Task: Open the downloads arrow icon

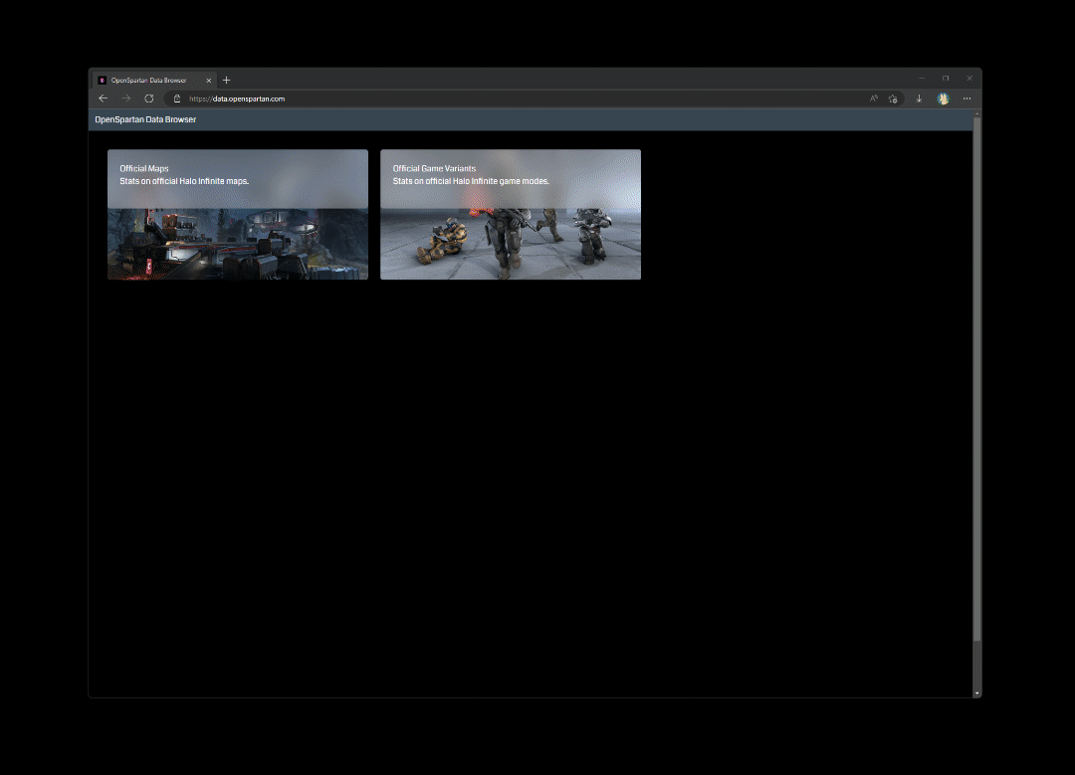Action: coord(919,98)
